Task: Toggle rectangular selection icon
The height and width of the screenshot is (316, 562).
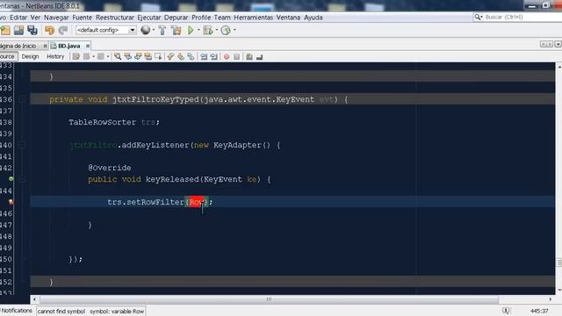Action: point(158,56)
